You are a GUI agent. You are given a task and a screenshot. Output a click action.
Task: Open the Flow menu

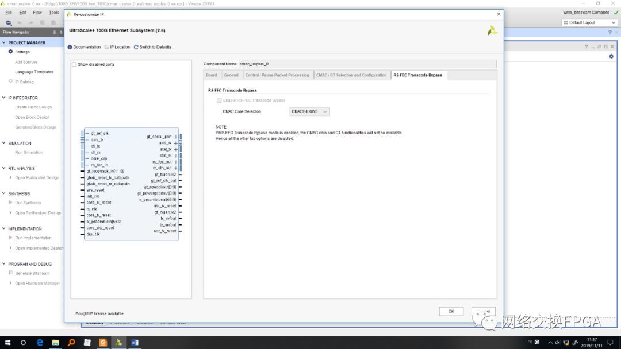(x=37, y=13)
